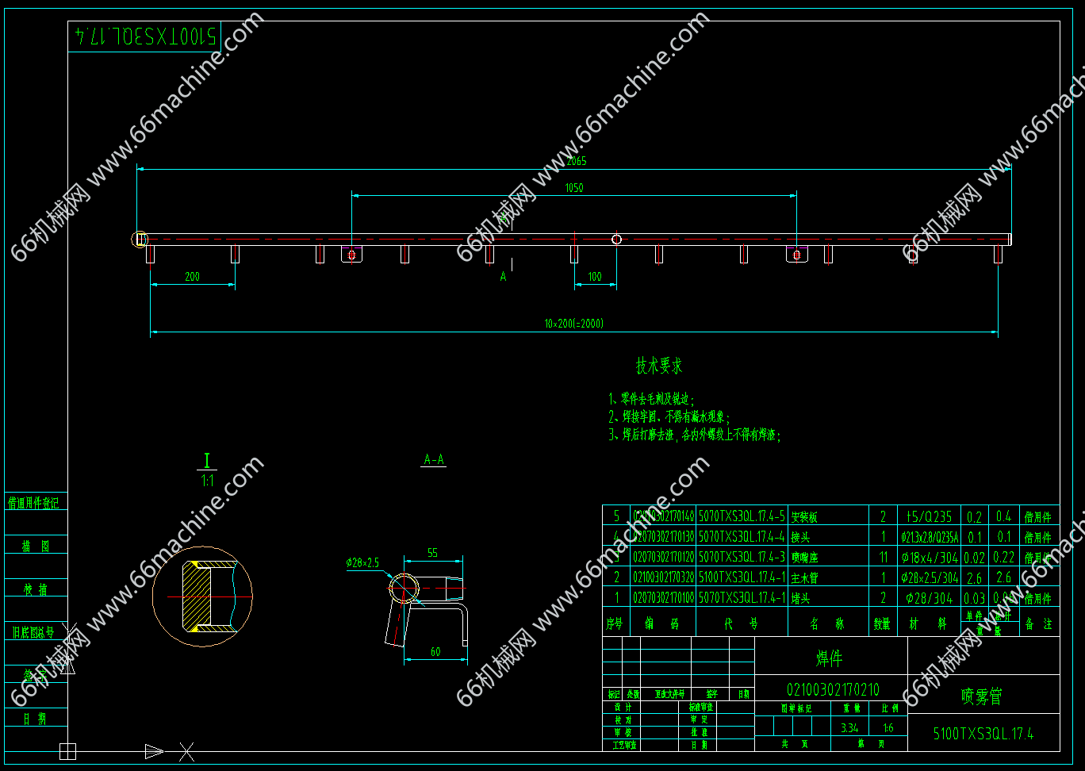Screen dimensions: 1085x771
Task: Select part name 喷嘴座 in parts list
Action: pos(804,558)
